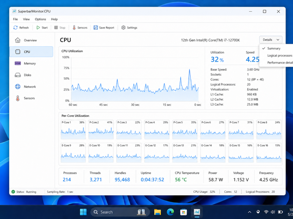Click the Threads value 3,271

pyautogui.click(x=96, y=180)
